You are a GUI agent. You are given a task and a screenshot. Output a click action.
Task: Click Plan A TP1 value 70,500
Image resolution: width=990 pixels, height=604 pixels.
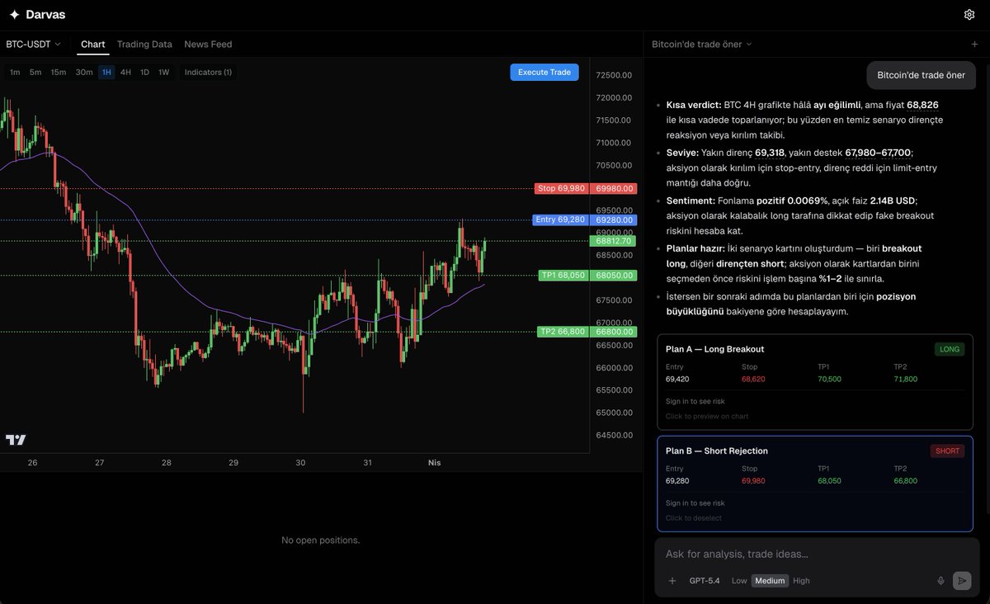829,380
